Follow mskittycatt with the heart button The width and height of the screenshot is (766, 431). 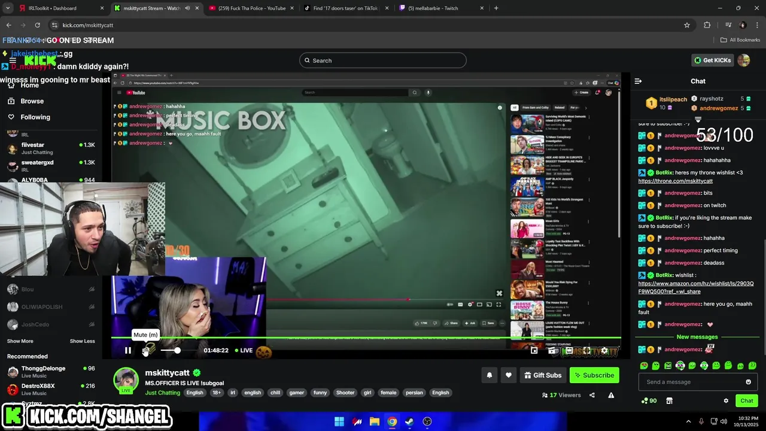coord(509,375)
